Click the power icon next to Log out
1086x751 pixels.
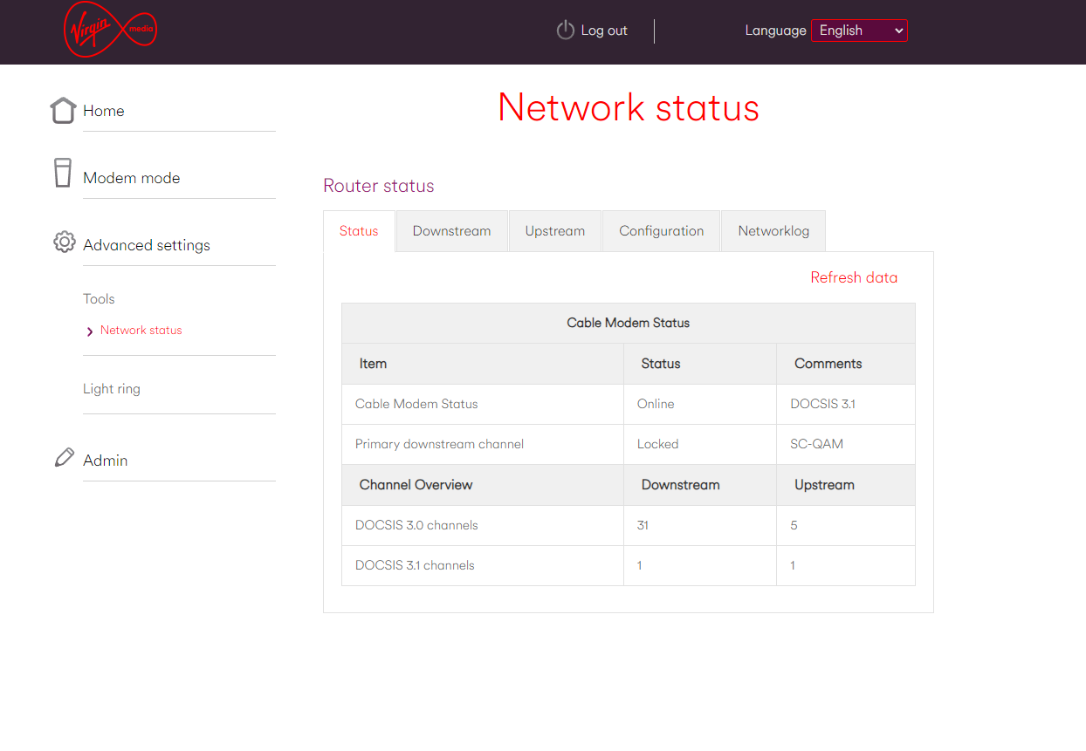pos(564,30)
